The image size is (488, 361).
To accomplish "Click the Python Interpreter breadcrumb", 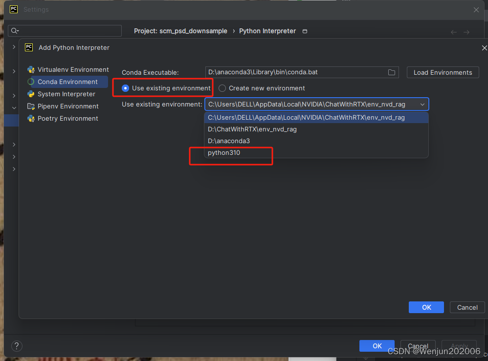I will 267,31.
